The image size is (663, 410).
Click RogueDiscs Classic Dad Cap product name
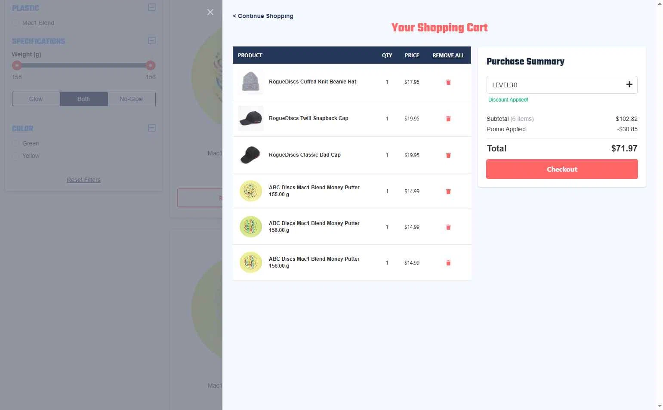(305, 155)
